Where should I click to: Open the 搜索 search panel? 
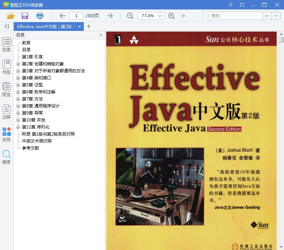pos(7,157)
